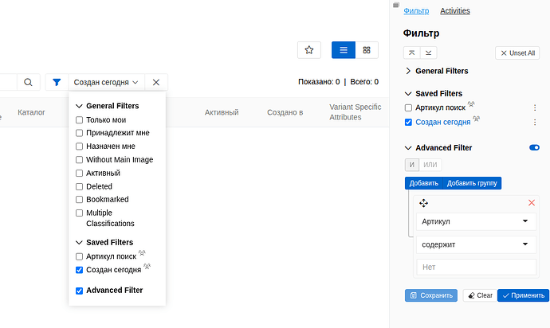Switch to grid card view
The width and height of the screenshot is (550, 328).
(367, 50)
